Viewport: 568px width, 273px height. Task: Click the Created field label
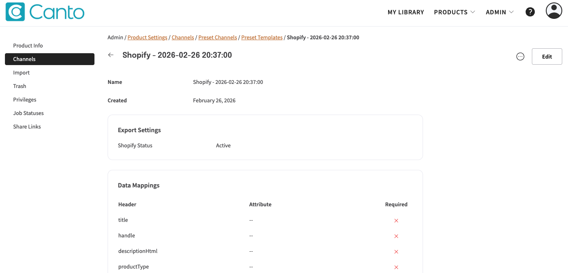click(x=117, y=100)
